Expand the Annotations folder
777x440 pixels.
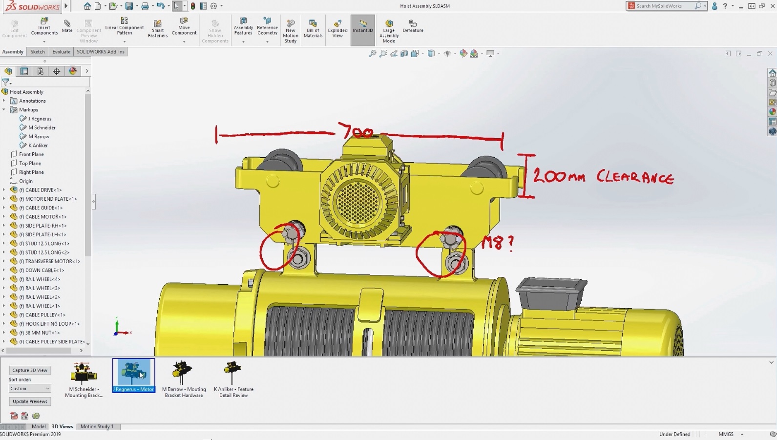pos(4,101)
